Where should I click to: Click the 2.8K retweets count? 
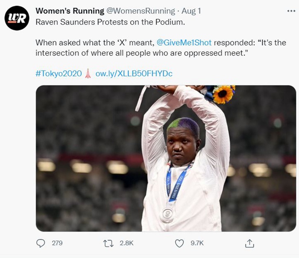coord(126,243)
